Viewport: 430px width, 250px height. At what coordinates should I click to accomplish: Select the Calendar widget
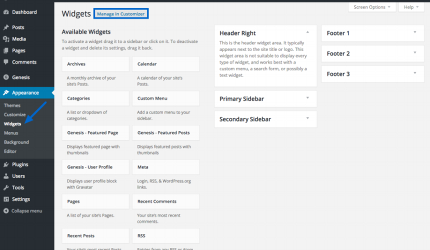166,64
